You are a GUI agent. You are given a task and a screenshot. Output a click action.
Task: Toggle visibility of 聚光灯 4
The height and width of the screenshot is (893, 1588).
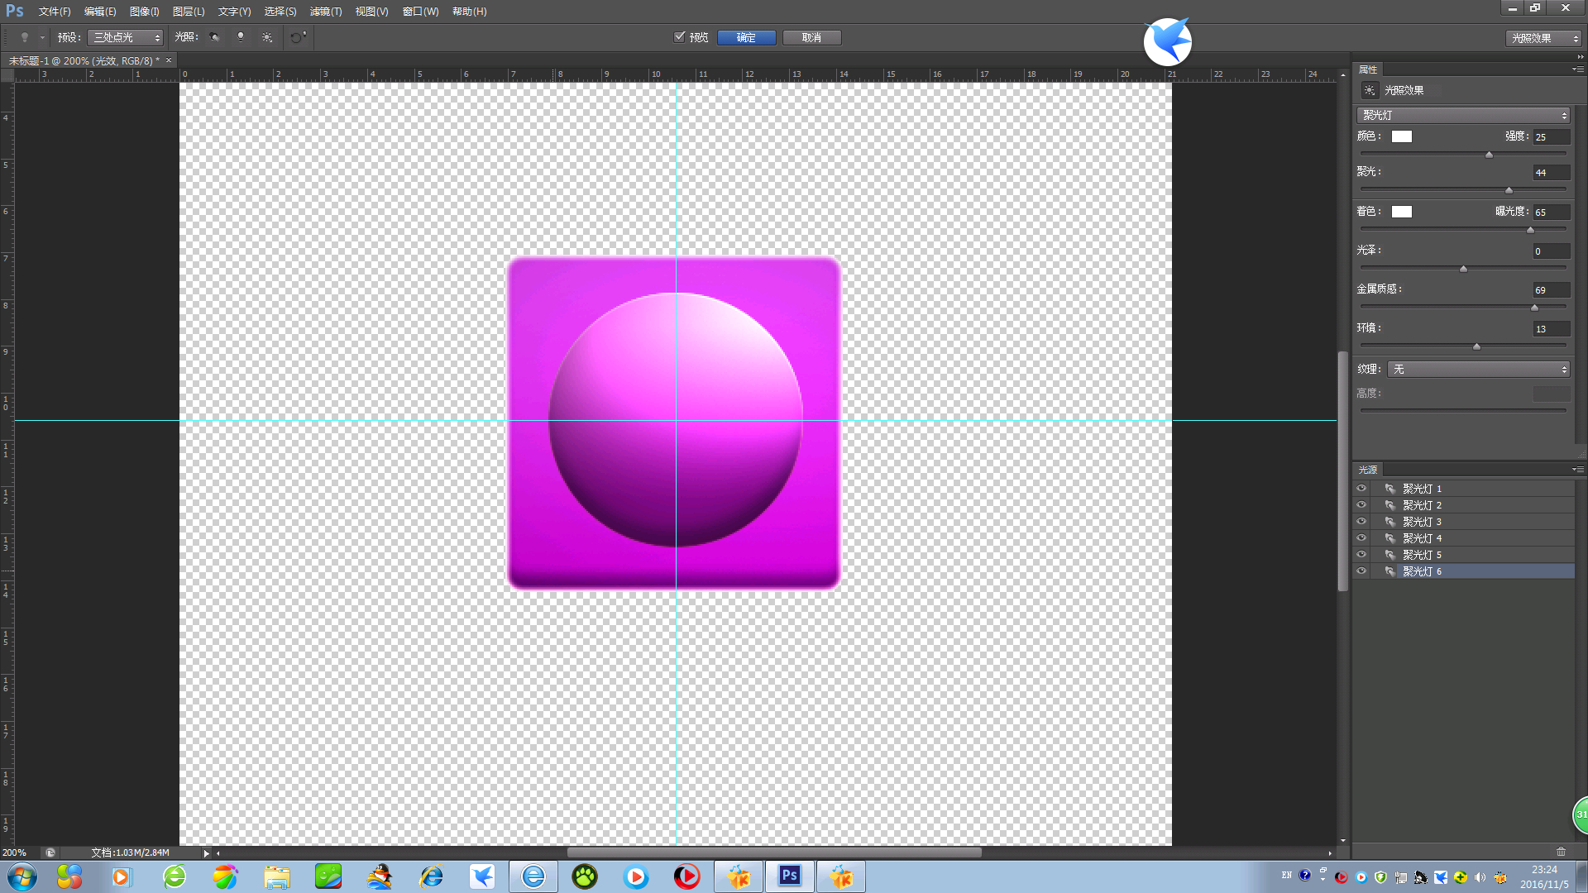(x=1361, y=538)
